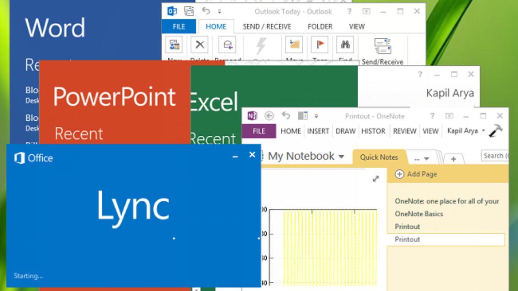Click the hammer icon beside Kapil Arya in OneNote
This screenshot has height=291, width=518.
click(x=496, y=131)
